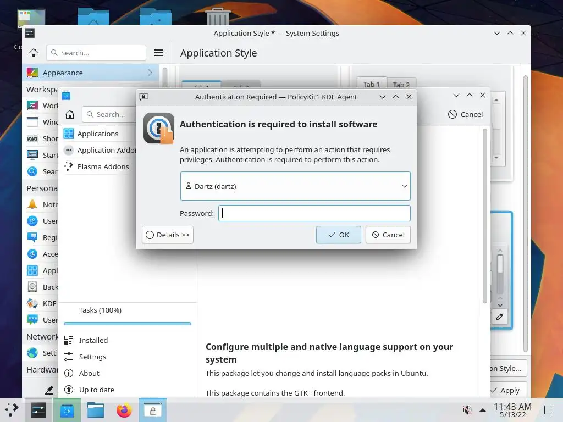This screenshot has width=563, height=422.
Task: Click the Application Addons ellipsis icon
Action: 69,151
